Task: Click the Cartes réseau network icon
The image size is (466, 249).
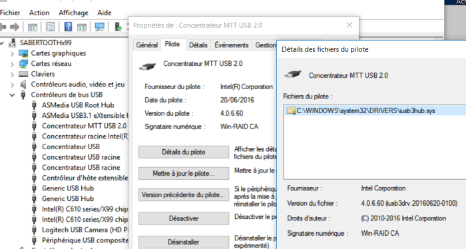Action: pyautogui.click(x=23, y=64)
